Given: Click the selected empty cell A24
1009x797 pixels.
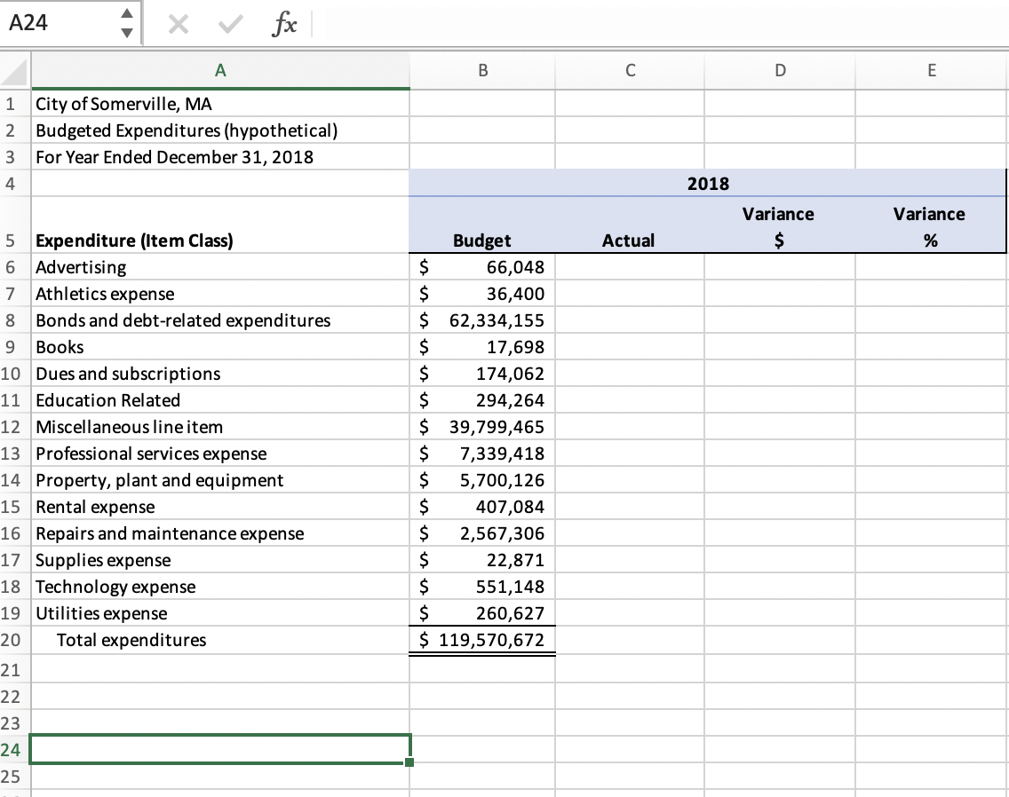Looking at the screenshot, I should [220, 749].
